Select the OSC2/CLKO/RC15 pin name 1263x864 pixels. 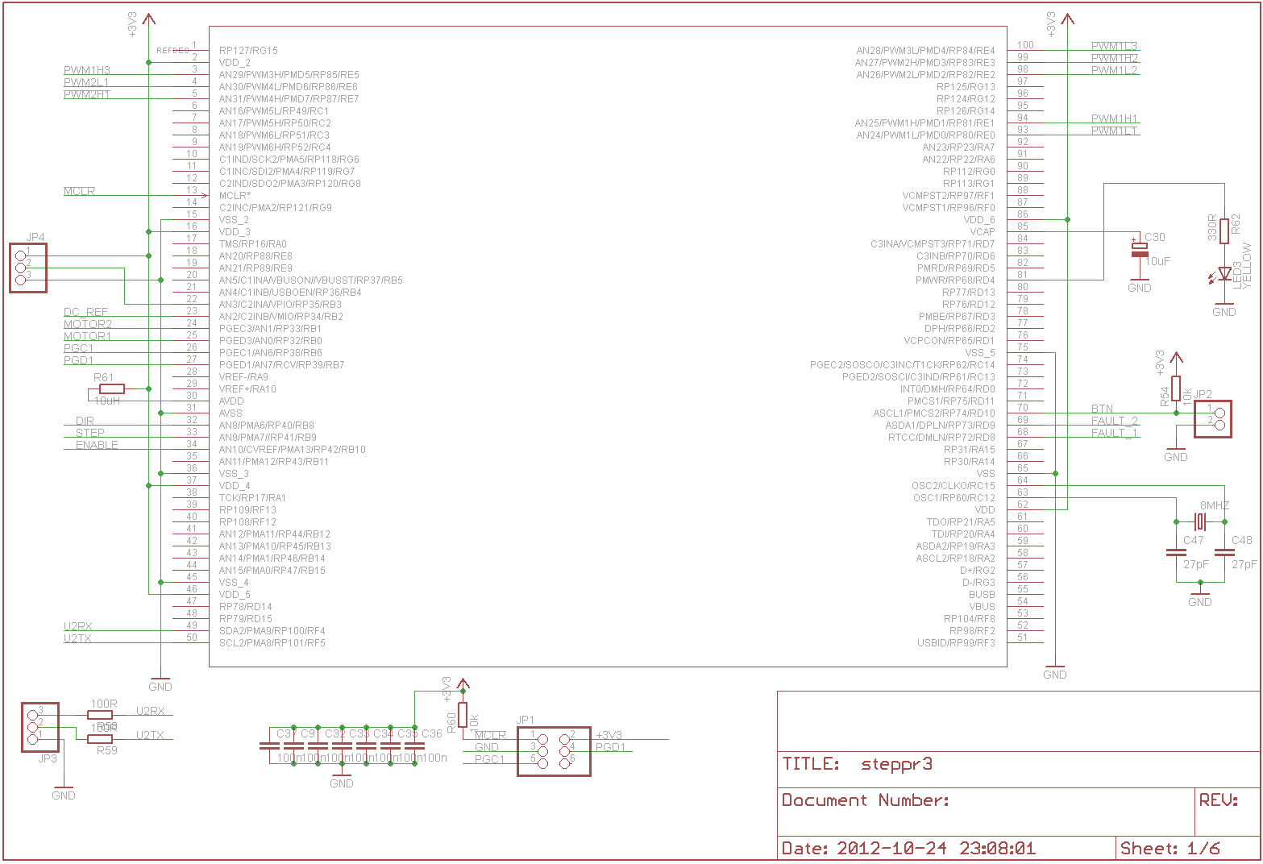point(953,485)
